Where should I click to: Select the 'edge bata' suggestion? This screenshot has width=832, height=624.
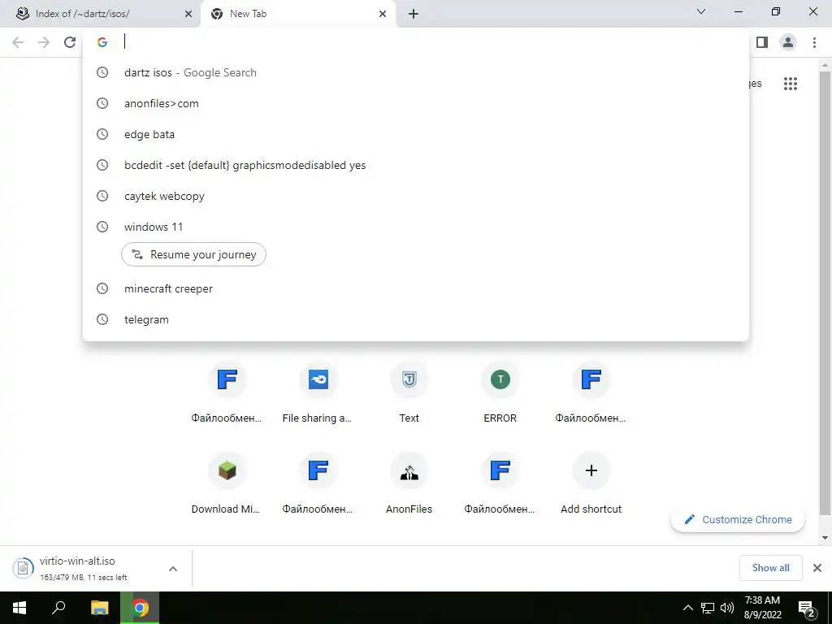tap(416, 134)
